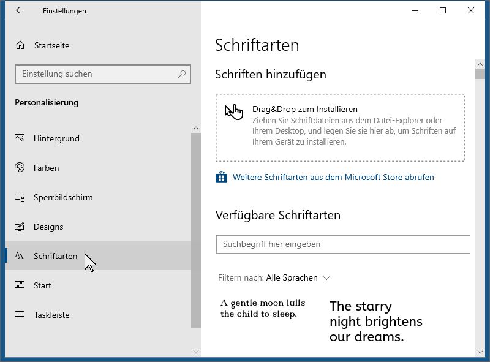Click the Taskleiste bar icon
Screen dimensions: 490x362
click(20, 314)
